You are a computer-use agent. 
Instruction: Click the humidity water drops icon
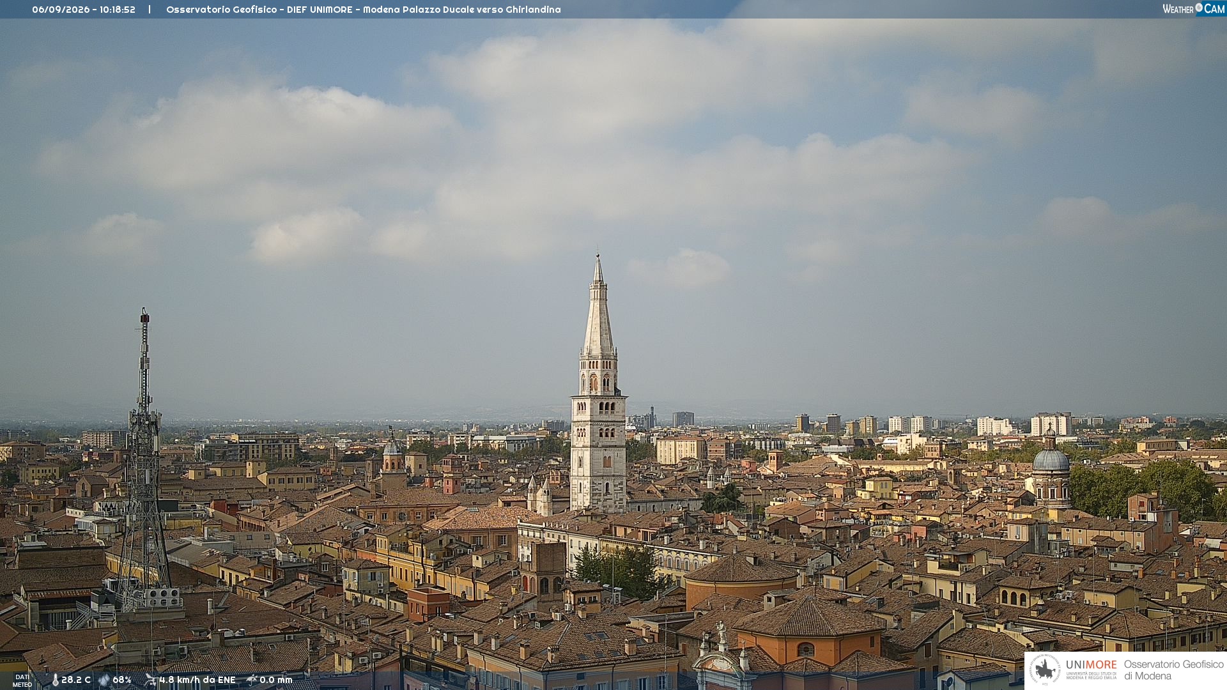[x=104, y=680]
